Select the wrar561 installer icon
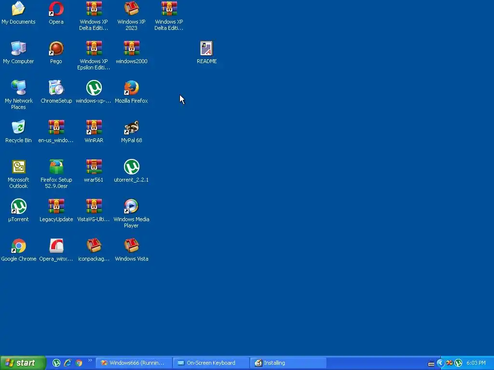This screenshot has height=370, width=494. (94, 171)
